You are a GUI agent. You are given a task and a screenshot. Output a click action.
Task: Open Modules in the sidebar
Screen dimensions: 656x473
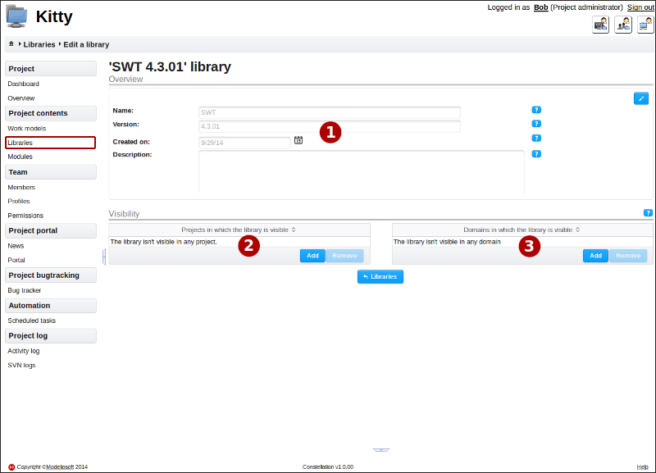tap(20, 157)
